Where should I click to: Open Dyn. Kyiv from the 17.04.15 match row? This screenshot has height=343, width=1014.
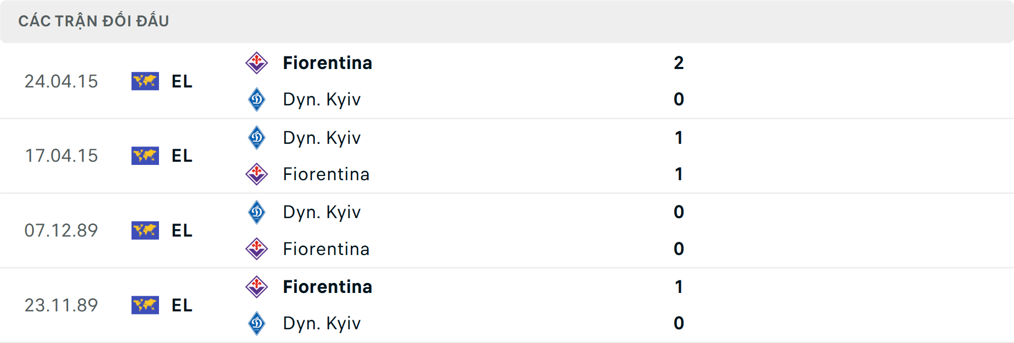tap(322, 138)
